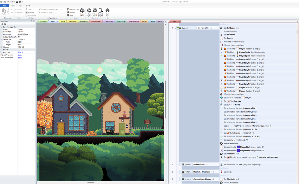This screenshot has width=299, height=184.
Task: Open the File menu
Action: (4, 6)
